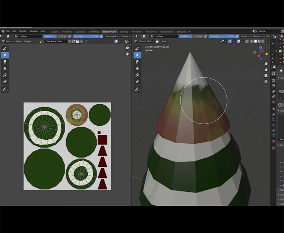Toggle fake user shield for Tree Base Color
Screen dimensions: 284x233
pyautogui.click(x=70, y=41)
